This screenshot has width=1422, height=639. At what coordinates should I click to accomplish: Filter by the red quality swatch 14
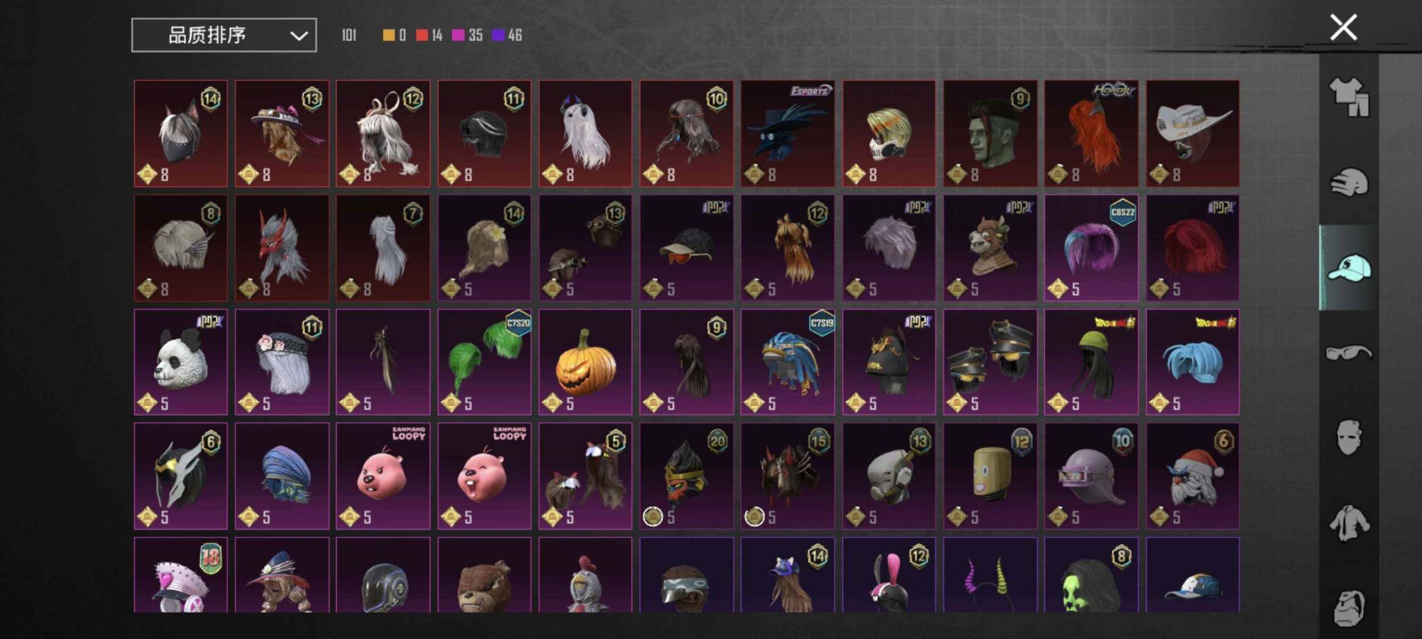429,35
